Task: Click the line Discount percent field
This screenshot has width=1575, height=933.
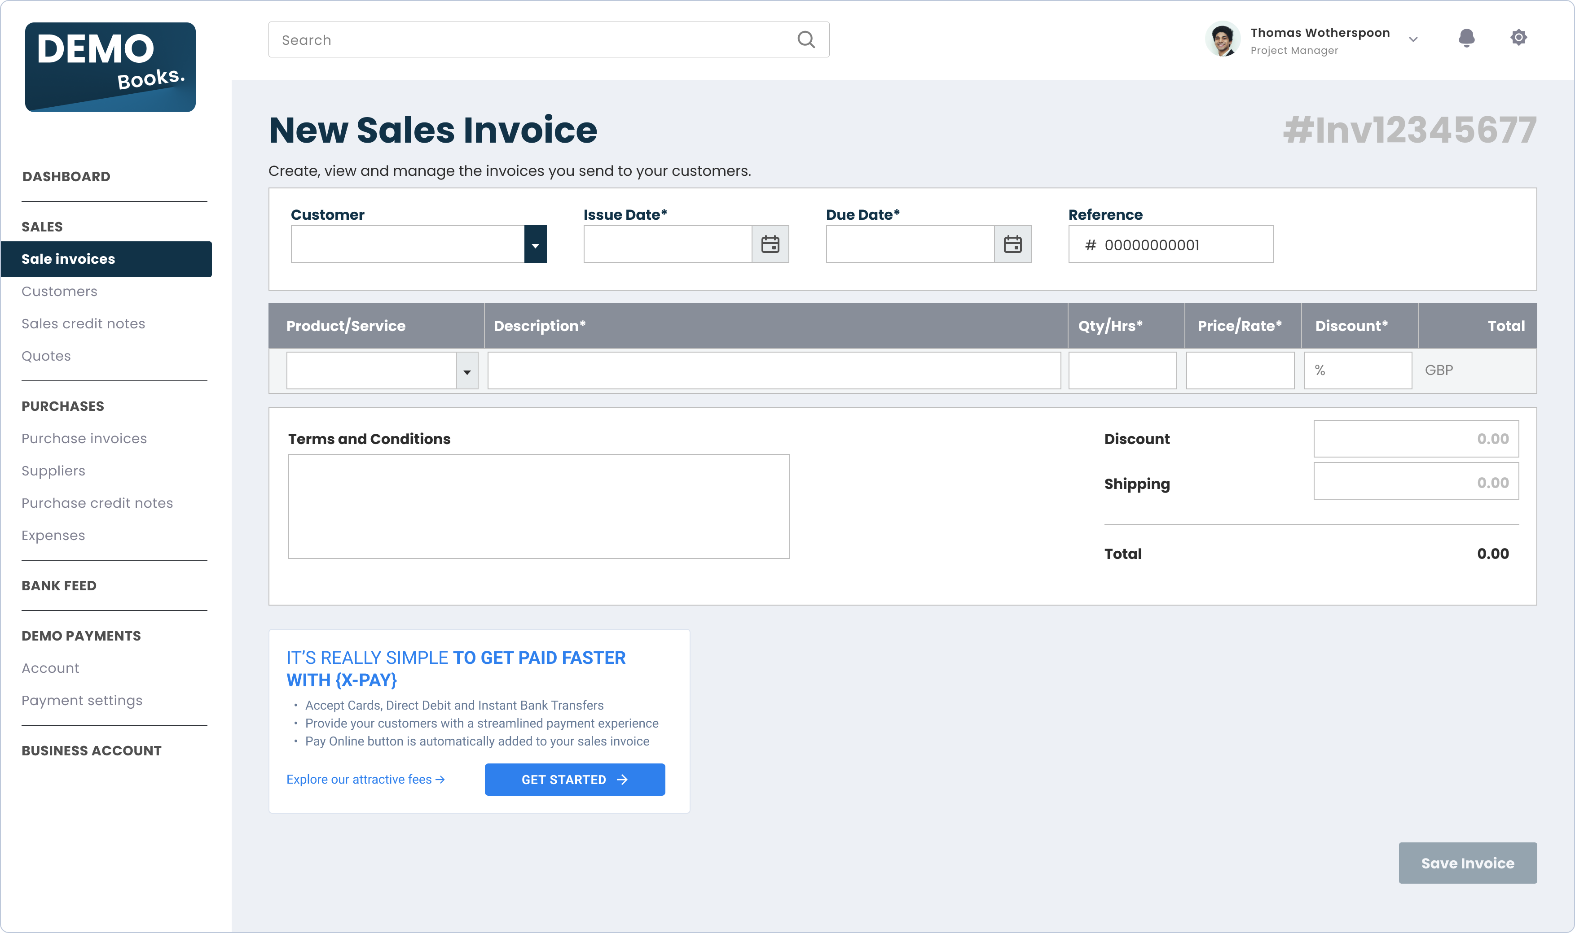Action: (1358, 371)
